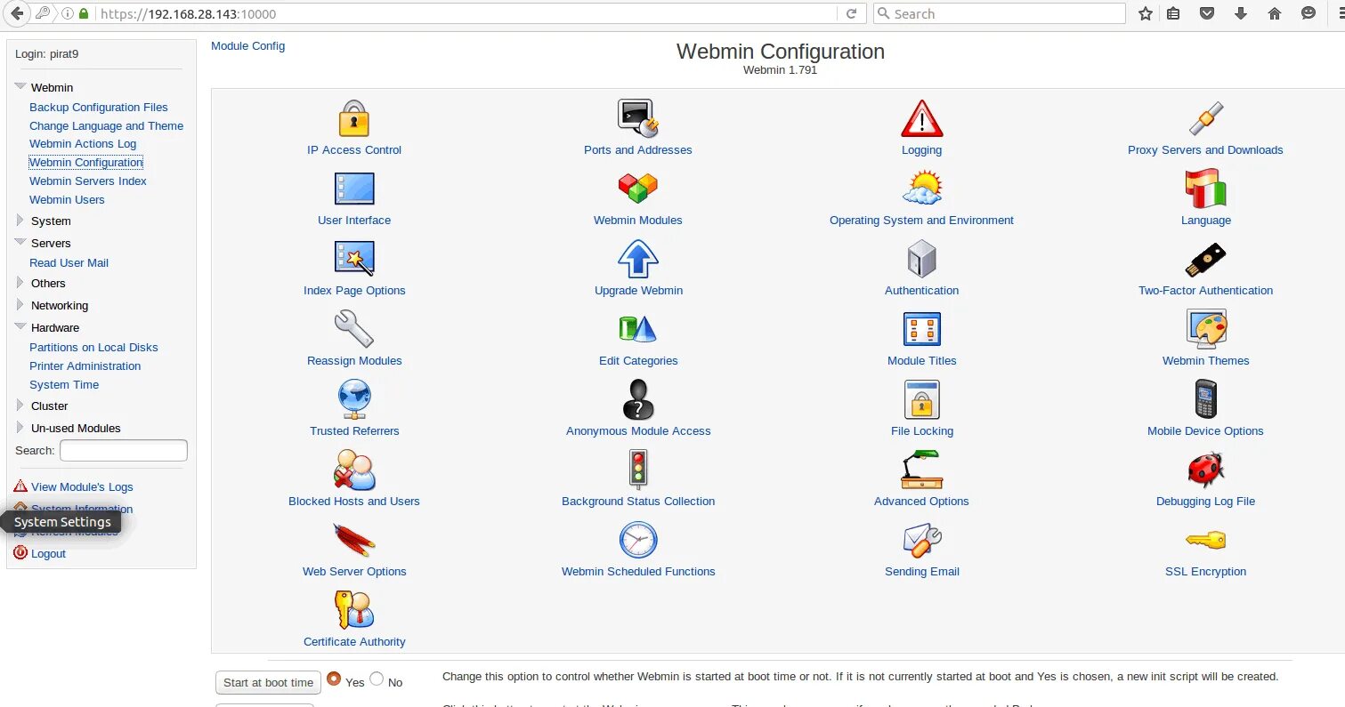Open Mobile Device Options phone icon
The image size is (1345, 707).
pos(1205,399)
